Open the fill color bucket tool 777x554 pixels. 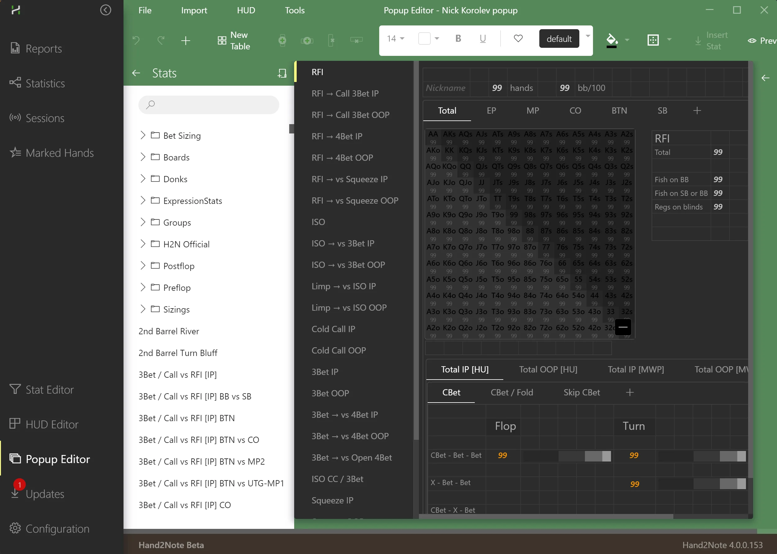click(612, 40)
